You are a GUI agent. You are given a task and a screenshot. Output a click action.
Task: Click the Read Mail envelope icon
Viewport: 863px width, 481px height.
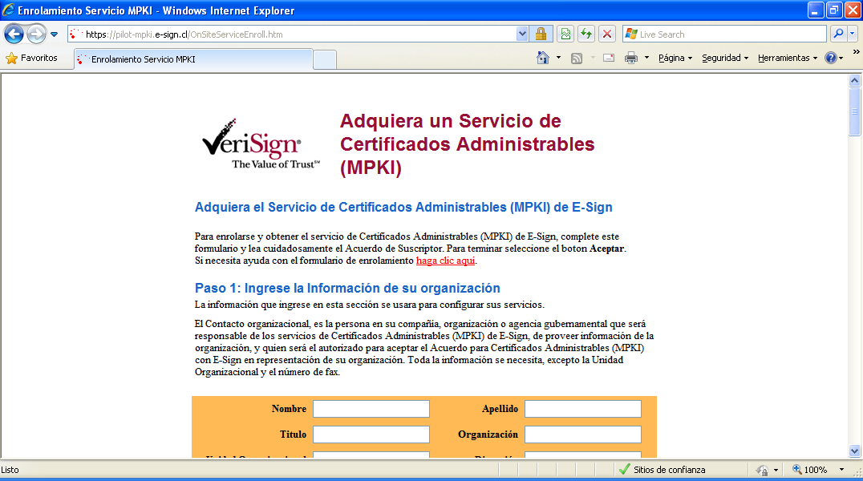point(609,58)
